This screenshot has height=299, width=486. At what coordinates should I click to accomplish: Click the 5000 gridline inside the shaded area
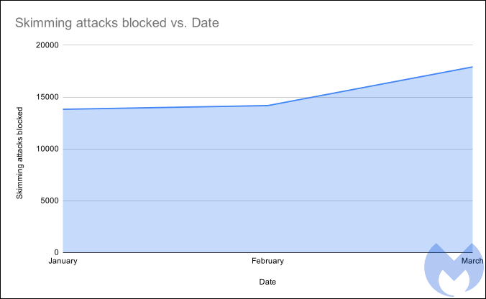[x=216, y=201]
